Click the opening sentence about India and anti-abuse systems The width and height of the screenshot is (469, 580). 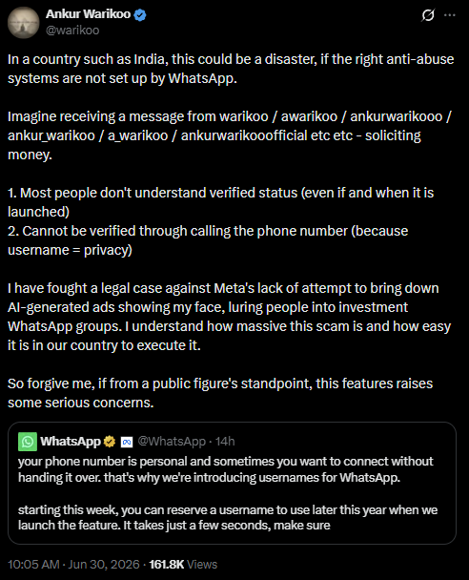[x=231, y=69]
